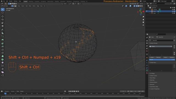The height and width of the screenshot is (99, 176).
Task: Expand the Normals panel
Action: click(152, 80)
